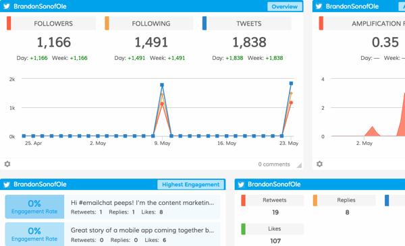The image size is (405, 246).
Task: Click the 19 retweets value
Action: 275,212
